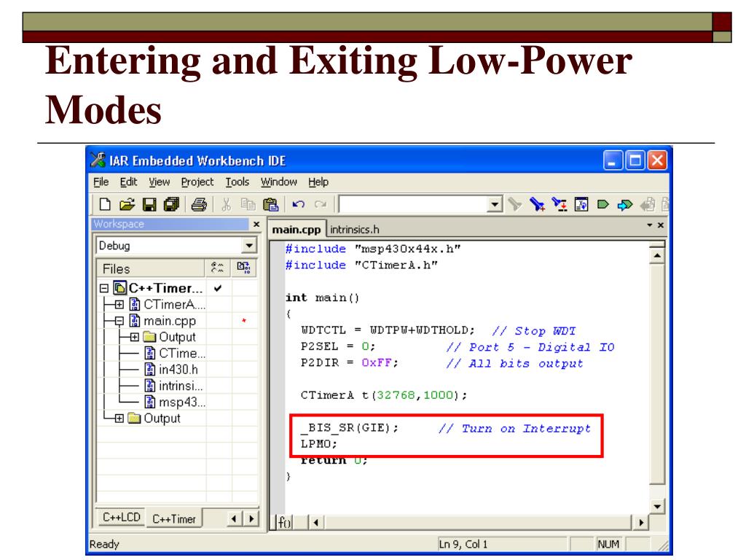
Task: Switch to the intrinsics.h editor tab
Action: 355,230
